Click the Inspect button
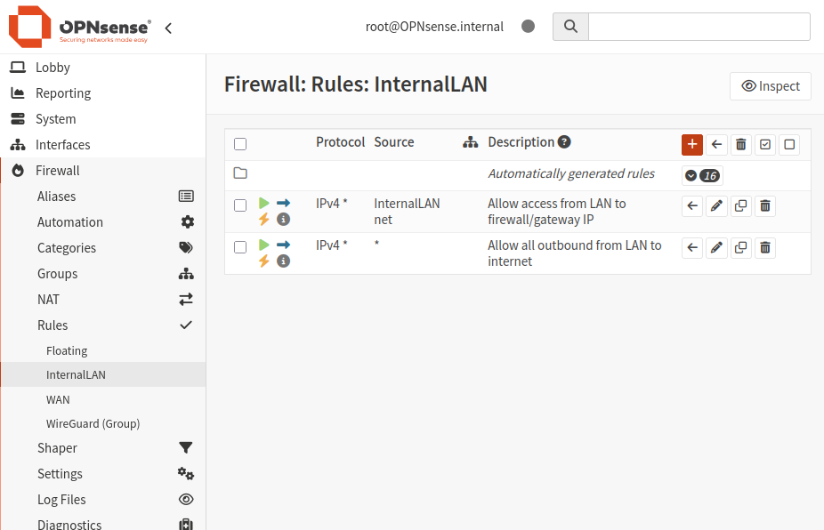Viewport: 824px width, 530px height. click(x=771, y=86)
